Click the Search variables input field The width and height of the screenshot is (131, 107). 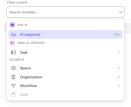point(65,12)
